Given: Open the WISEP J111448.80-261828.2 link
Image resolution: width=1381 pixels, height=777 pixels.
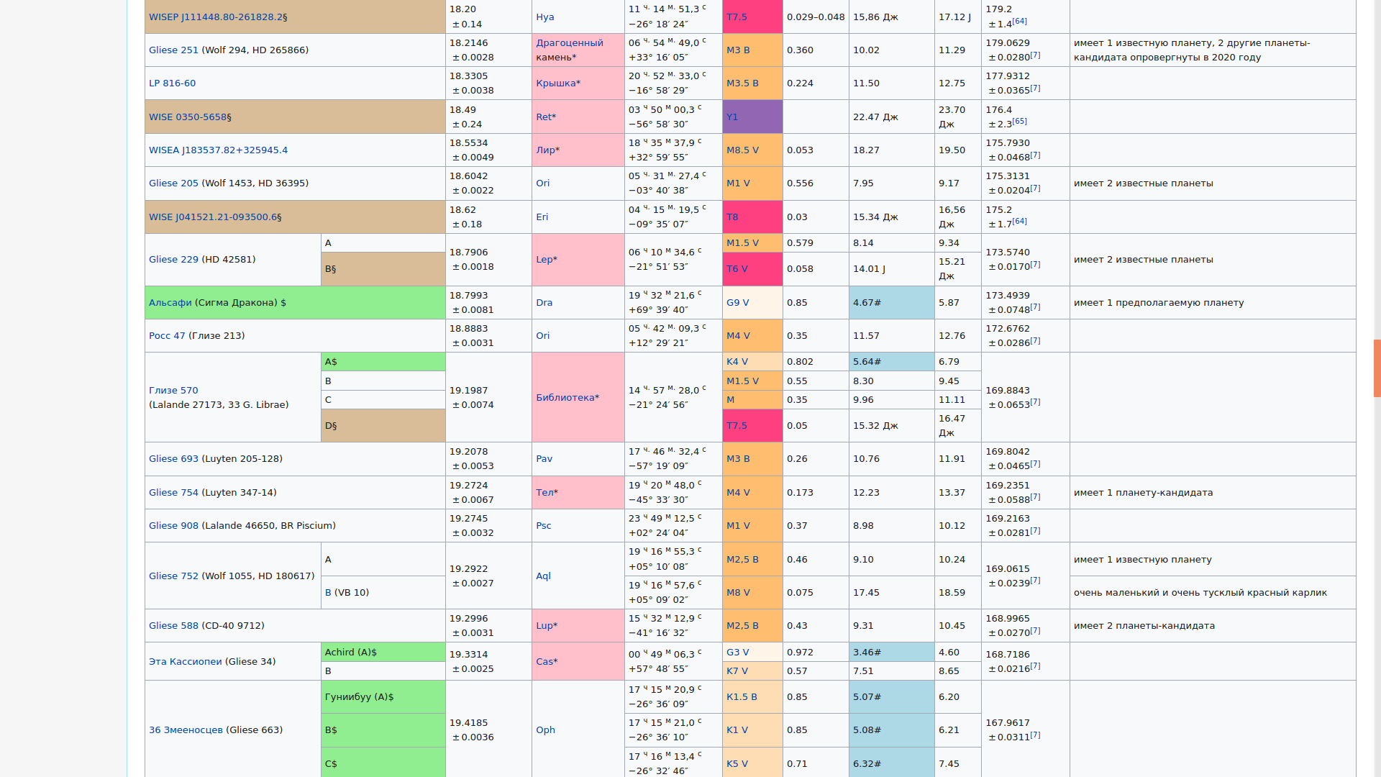Looking at the screenshot, I should [216, 17].
